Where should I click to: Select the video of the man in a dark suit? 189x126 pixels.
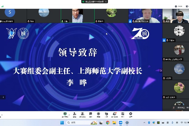(176, 16)
